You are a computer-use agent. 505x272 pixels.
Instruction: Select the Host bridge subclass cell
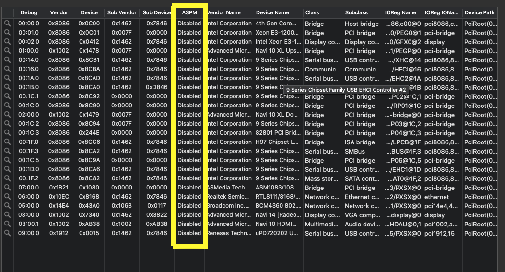point(362,24)
